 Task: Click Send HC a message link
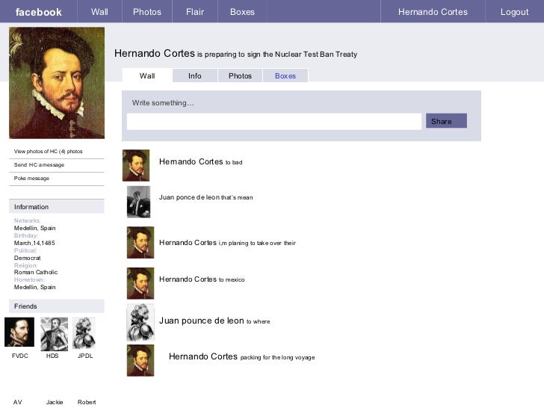pos(39,165)
